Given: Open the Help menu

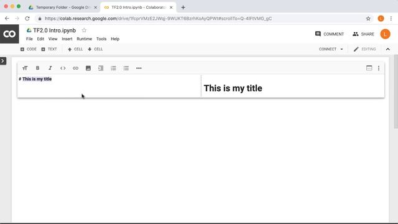Looking at the screenshot, I should click(115, 39).
